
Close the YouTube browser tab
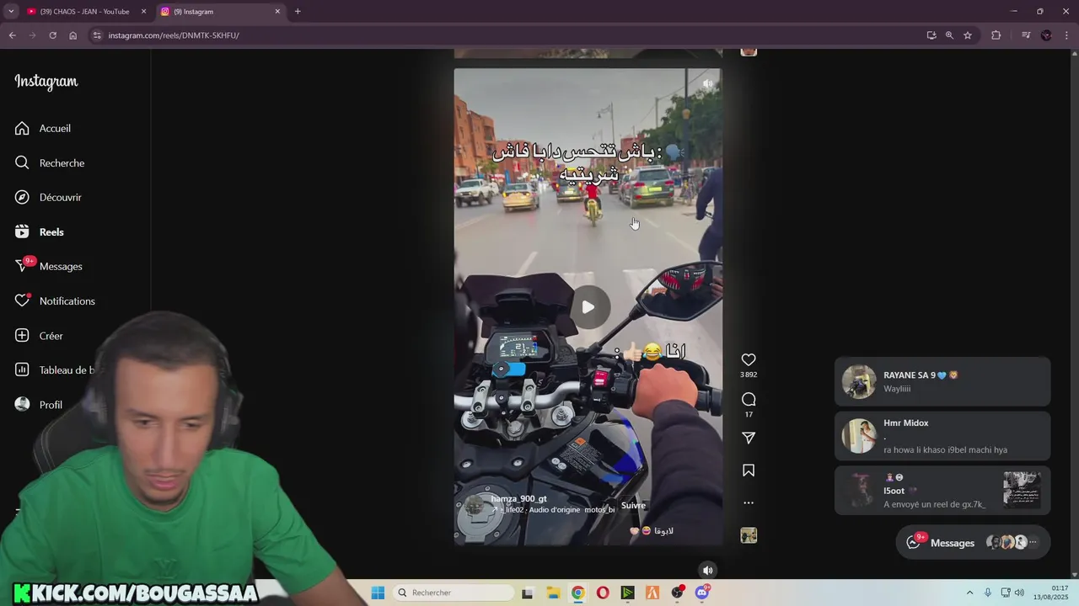143,11
